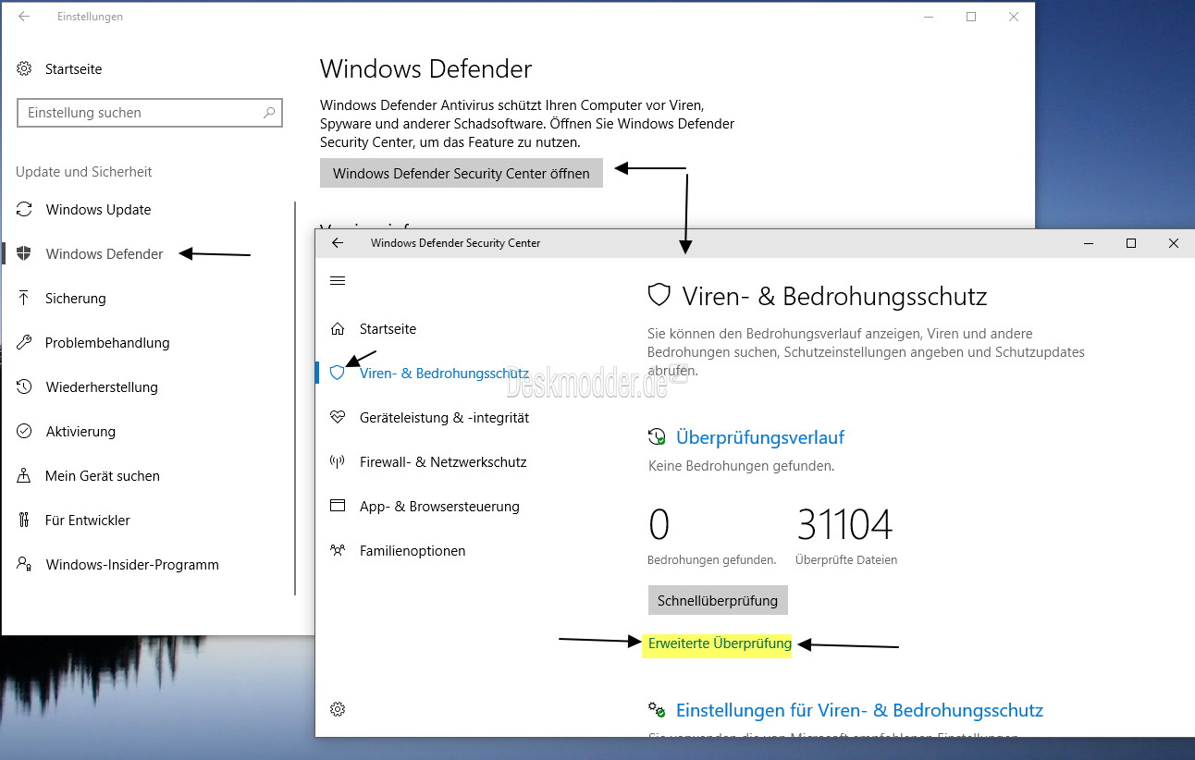
Task: Open the hamburger menu in Security Center
Action: 338,281
